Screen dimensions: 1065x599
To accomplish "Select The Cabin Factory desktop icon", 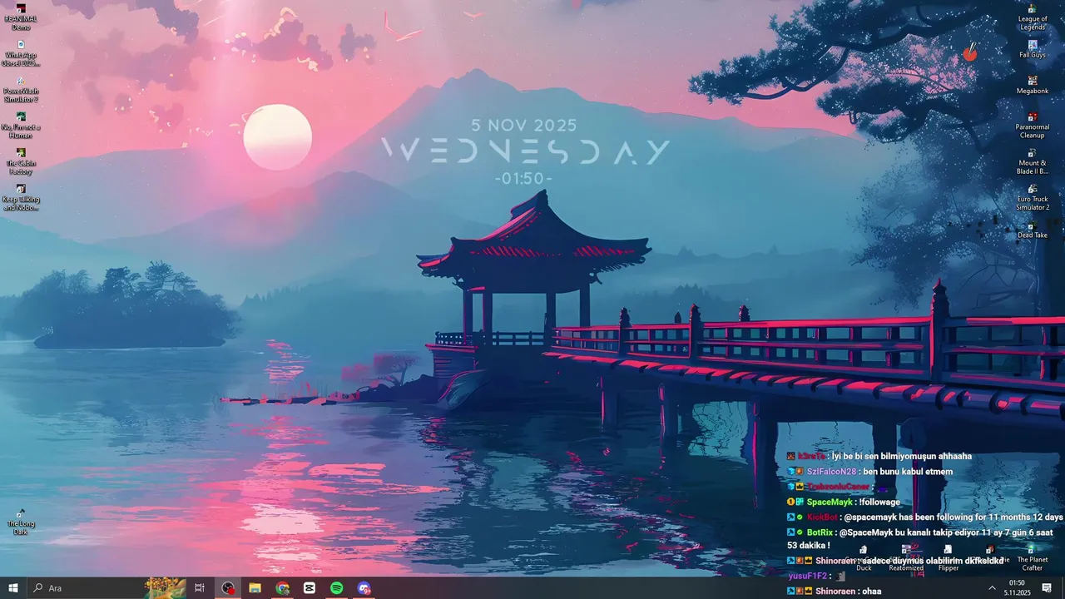I will click(21, 161).
